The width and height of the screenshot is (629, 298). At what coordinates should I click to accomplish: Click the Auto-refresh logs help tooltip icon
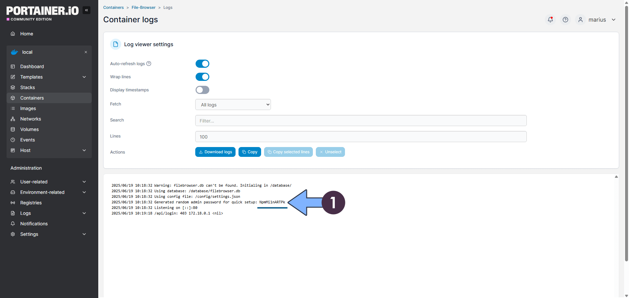149,64
